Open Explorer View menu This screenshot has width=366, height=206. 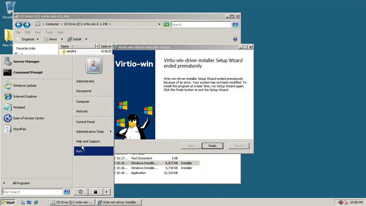click(38, 32)
